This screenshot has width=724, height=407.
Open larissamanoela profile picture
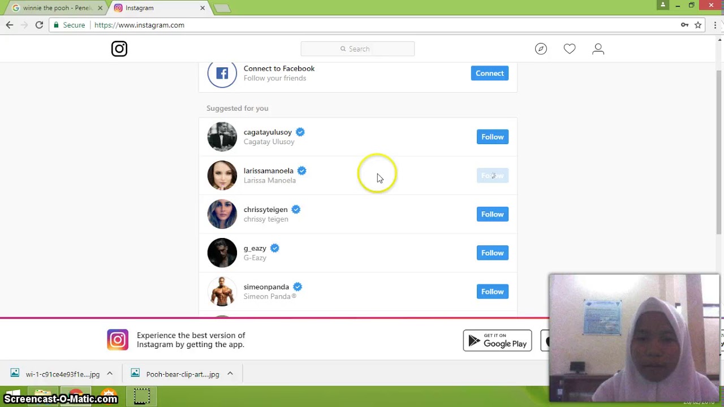[222, 175]
